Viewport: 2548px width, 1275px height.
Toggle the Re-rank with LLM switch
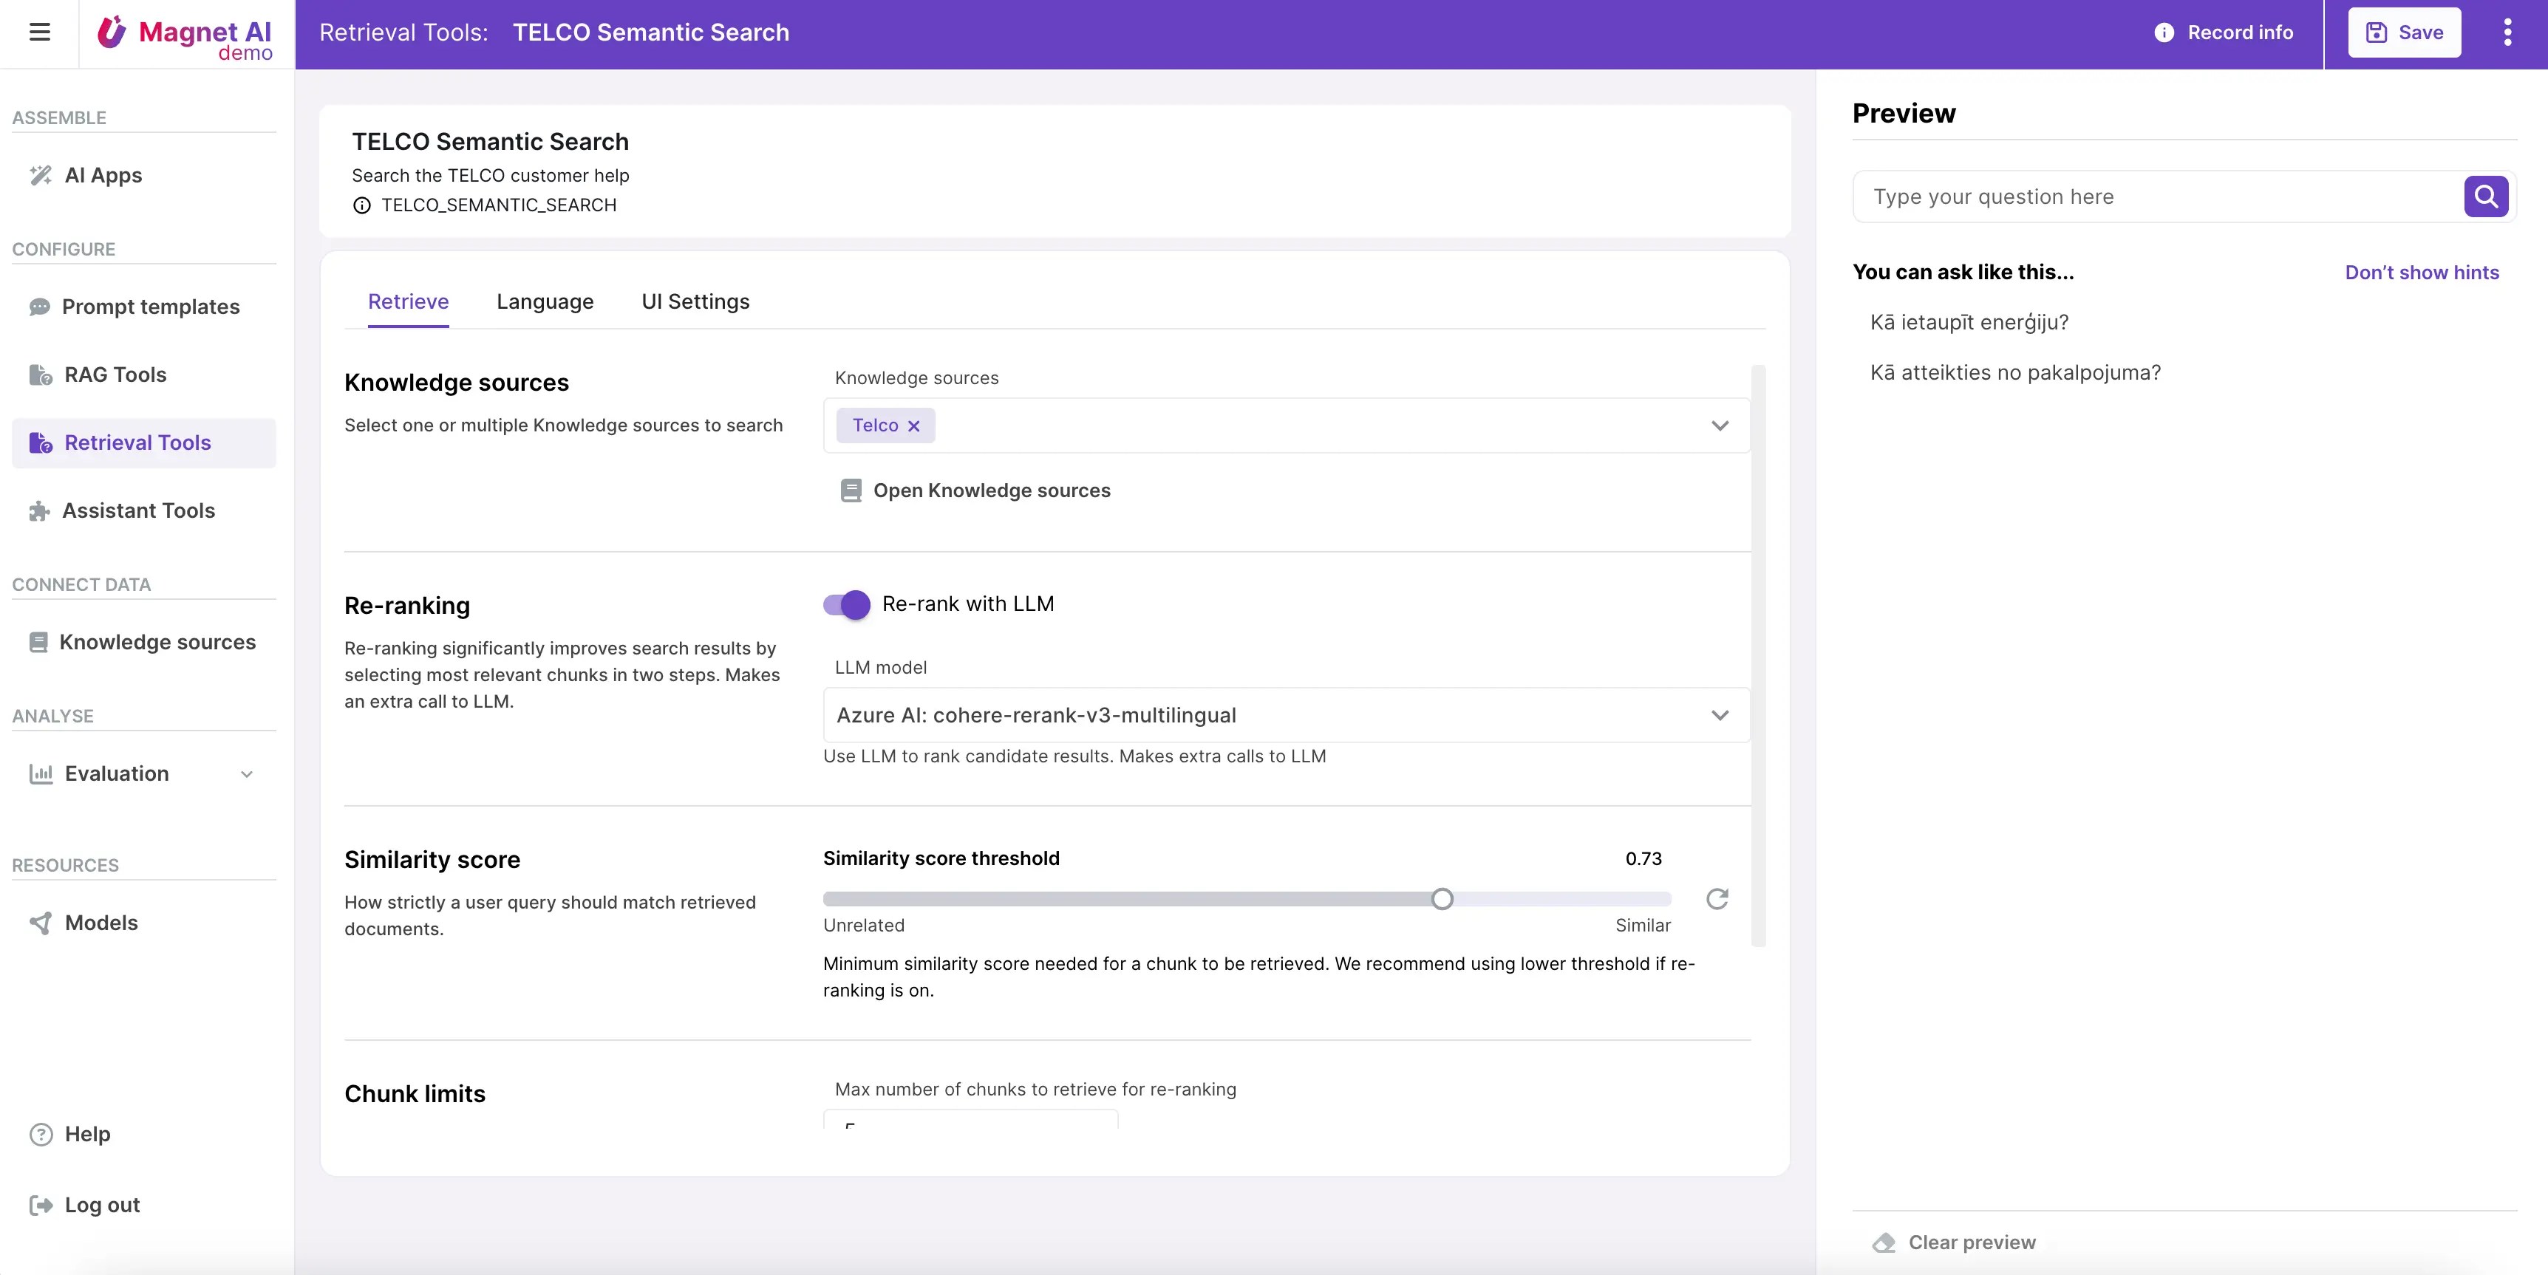(x=847, y=604)
